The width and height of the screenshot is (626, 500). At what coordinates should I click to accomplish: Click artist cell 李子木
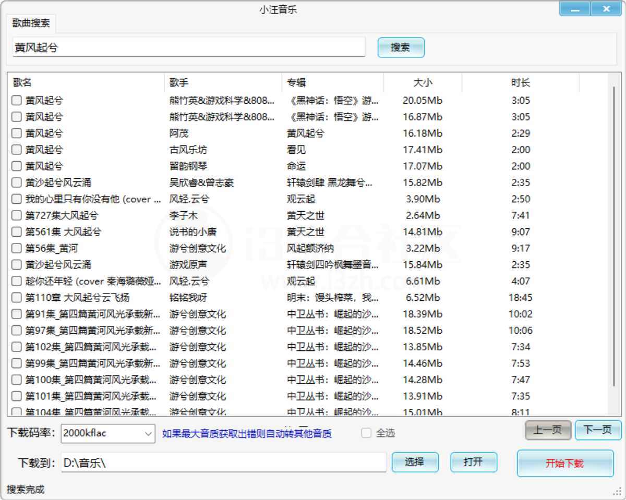184,215
